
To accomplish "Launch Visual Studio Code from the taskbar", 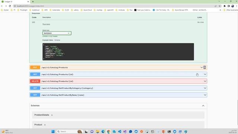I will pos(120,131).
